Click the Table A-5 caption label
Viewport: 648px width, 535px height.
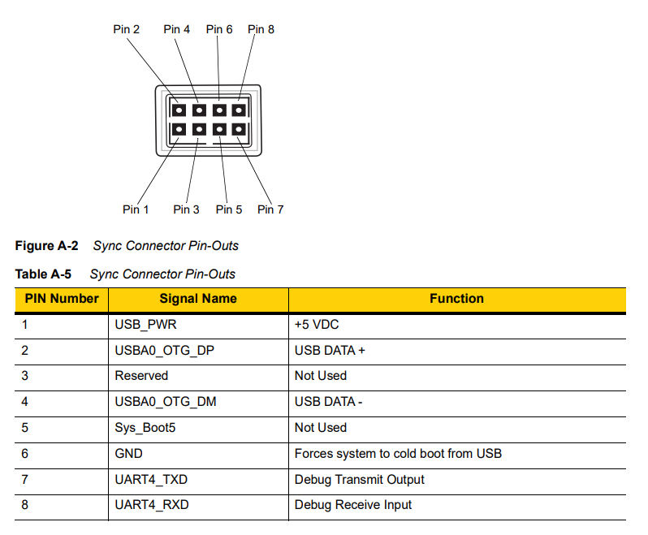42,274
